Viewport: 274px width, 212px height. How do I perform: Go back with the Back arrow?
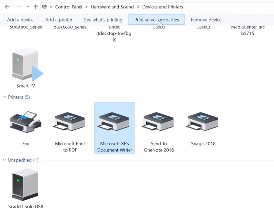pyautogui.click(x=7, y=7)
